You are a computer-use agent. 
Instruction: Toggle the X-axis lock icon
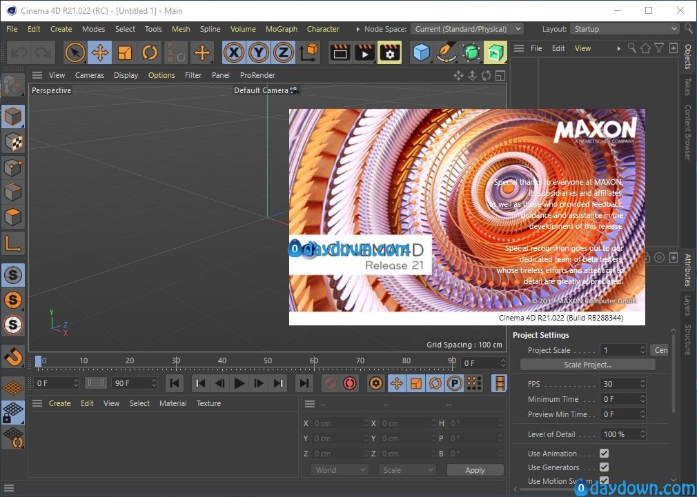pyautogui.click(x=235, y=52)
